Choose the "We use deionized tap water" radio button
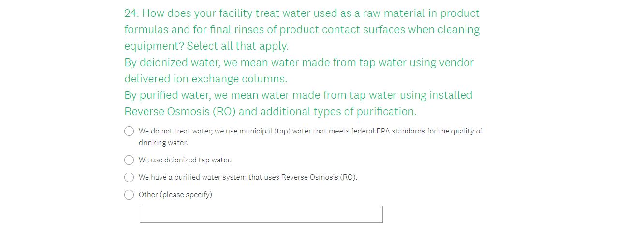 click(x=129, y=160)
